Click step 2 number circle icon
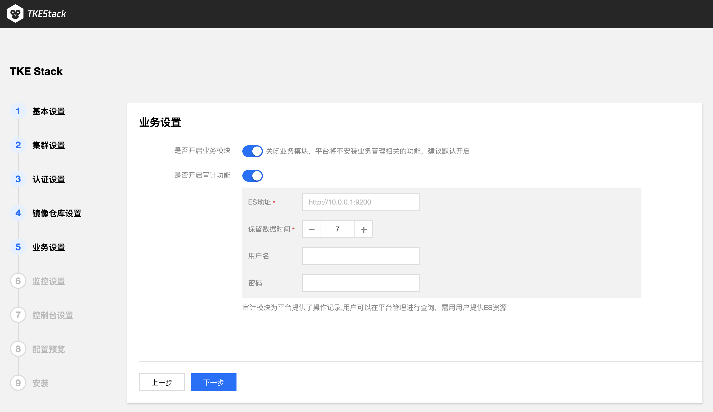 tap(18, 145)
